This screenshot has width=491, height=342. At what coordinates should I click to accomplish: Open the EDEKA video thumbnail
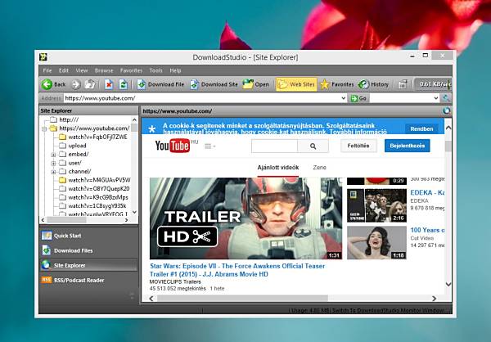tap(376, 205)
